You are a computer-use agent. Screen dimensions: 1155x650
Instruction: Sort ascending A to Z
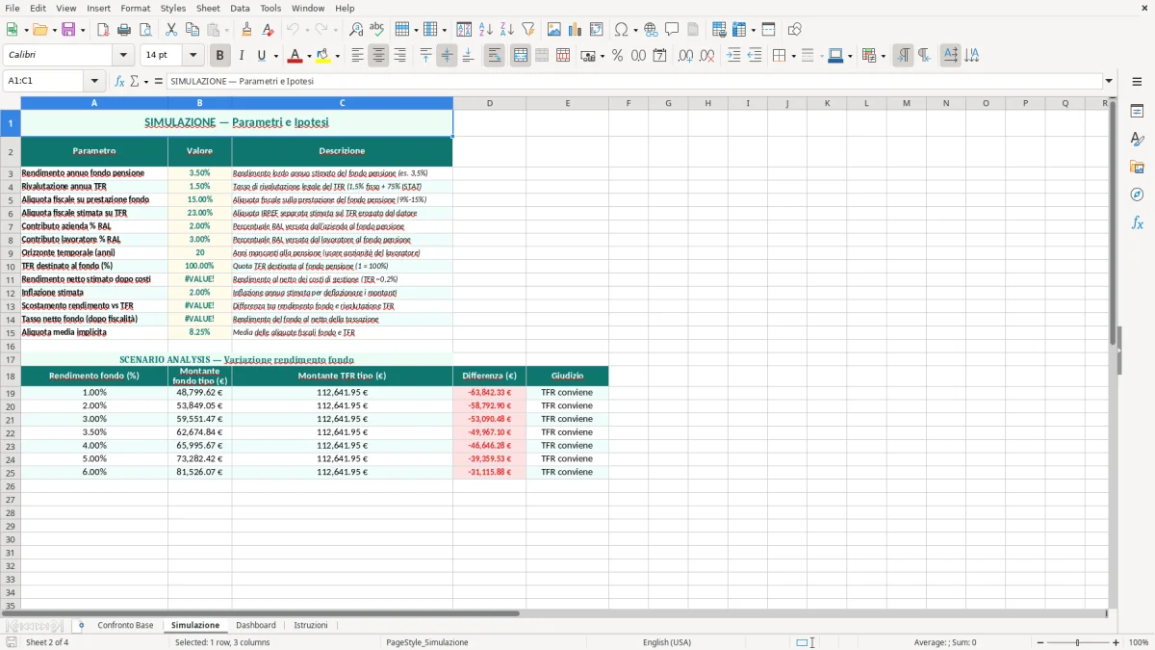tap(485, 30)
